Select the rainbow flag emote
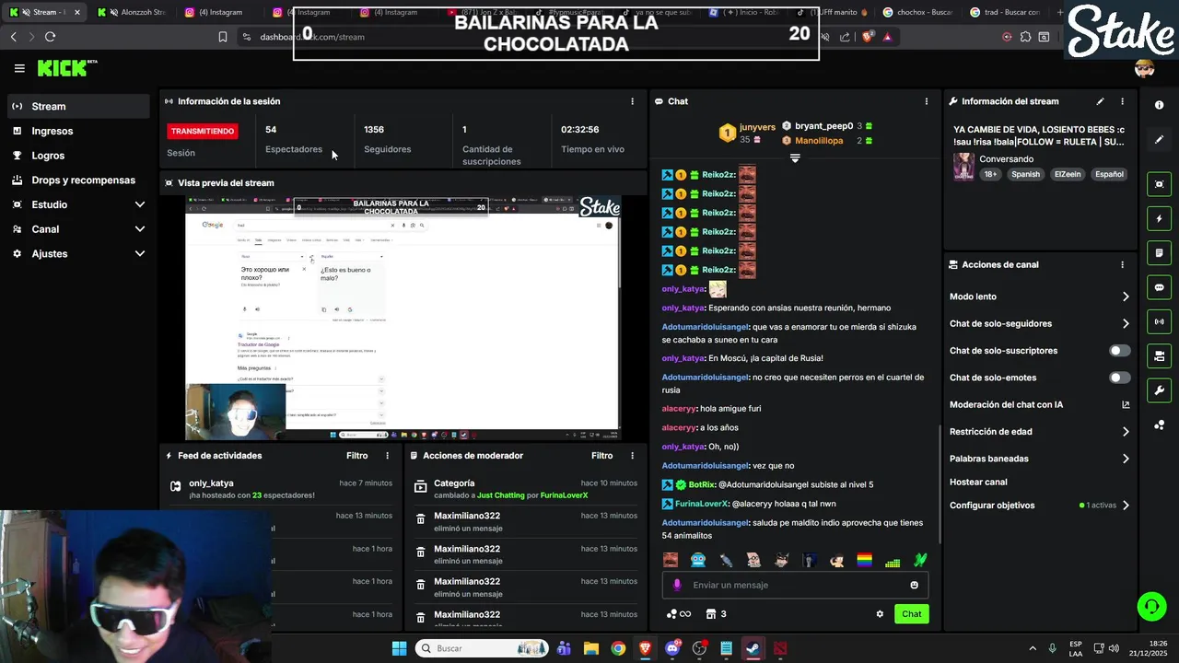Viewport: 1179px width, 663px height. pos(864,560)
